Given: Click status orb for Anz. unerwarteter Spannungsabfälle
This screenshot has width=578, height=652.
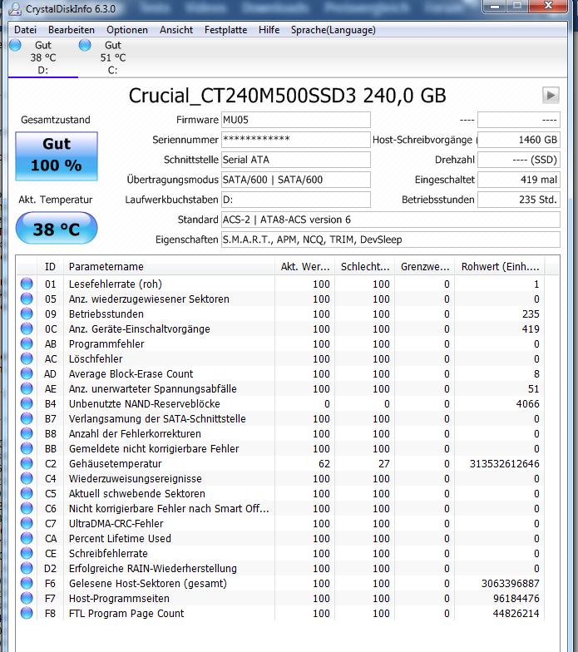Looking at the screenshot, I should point(27,388).
